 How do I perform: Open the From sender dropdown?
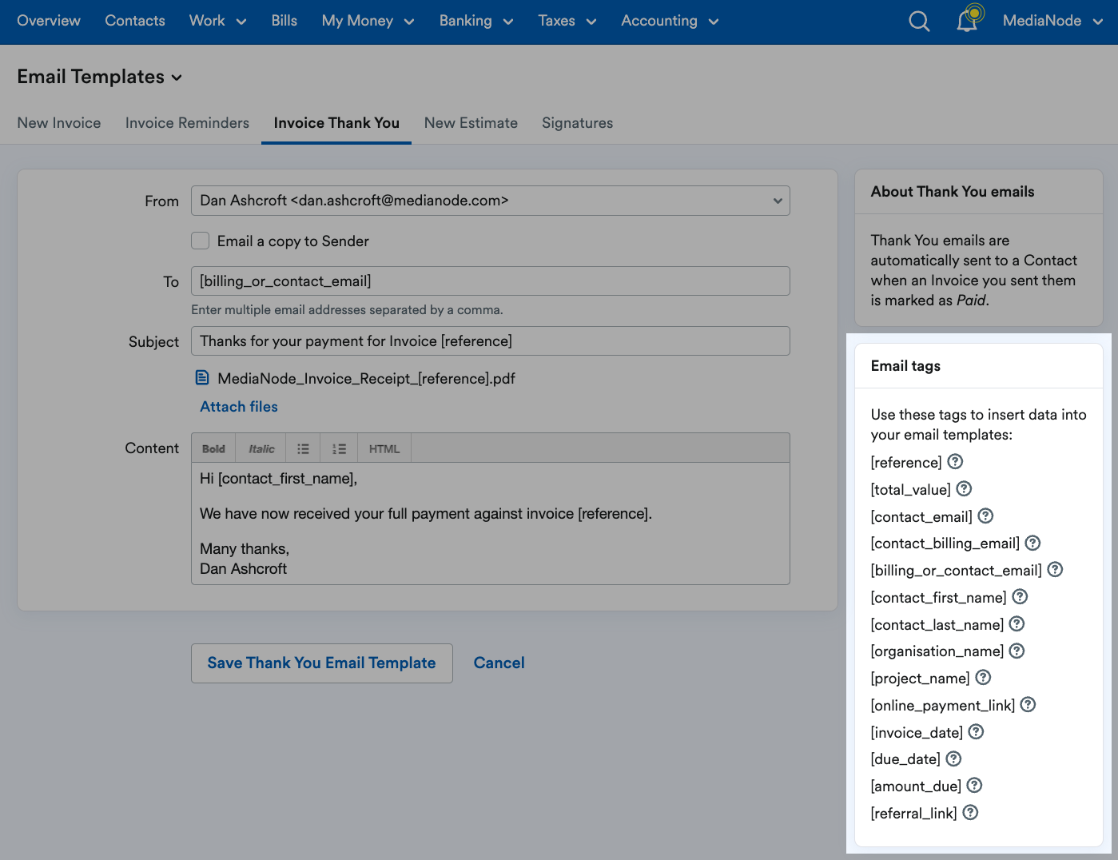(x=490, y=201)
